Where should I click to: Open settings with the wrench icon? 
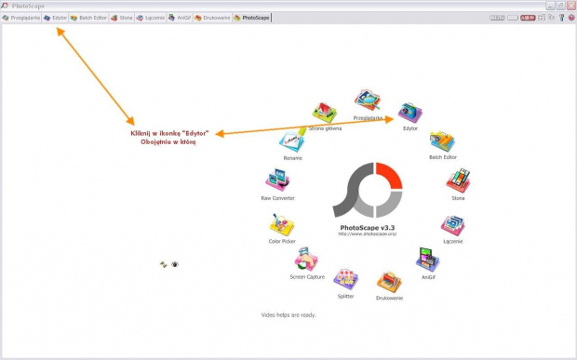tap(561, 18)
